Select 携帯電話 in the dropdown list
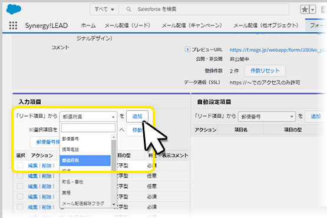 tap(85, 150)
